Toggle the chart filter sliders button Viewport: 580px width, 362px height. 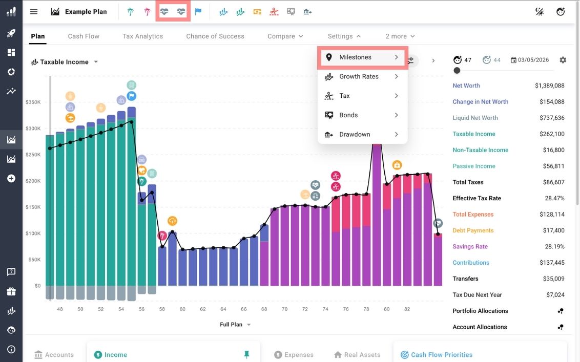point(411,61)
